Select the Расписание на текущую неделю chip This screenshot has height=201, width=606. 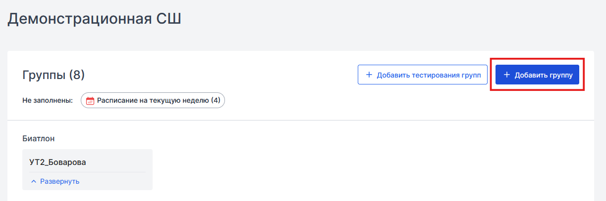click(153, 101)
